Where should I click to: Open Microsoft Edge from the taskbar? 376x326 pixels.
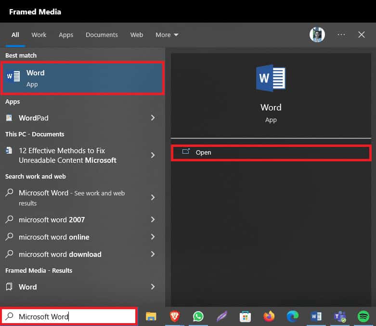293,316
